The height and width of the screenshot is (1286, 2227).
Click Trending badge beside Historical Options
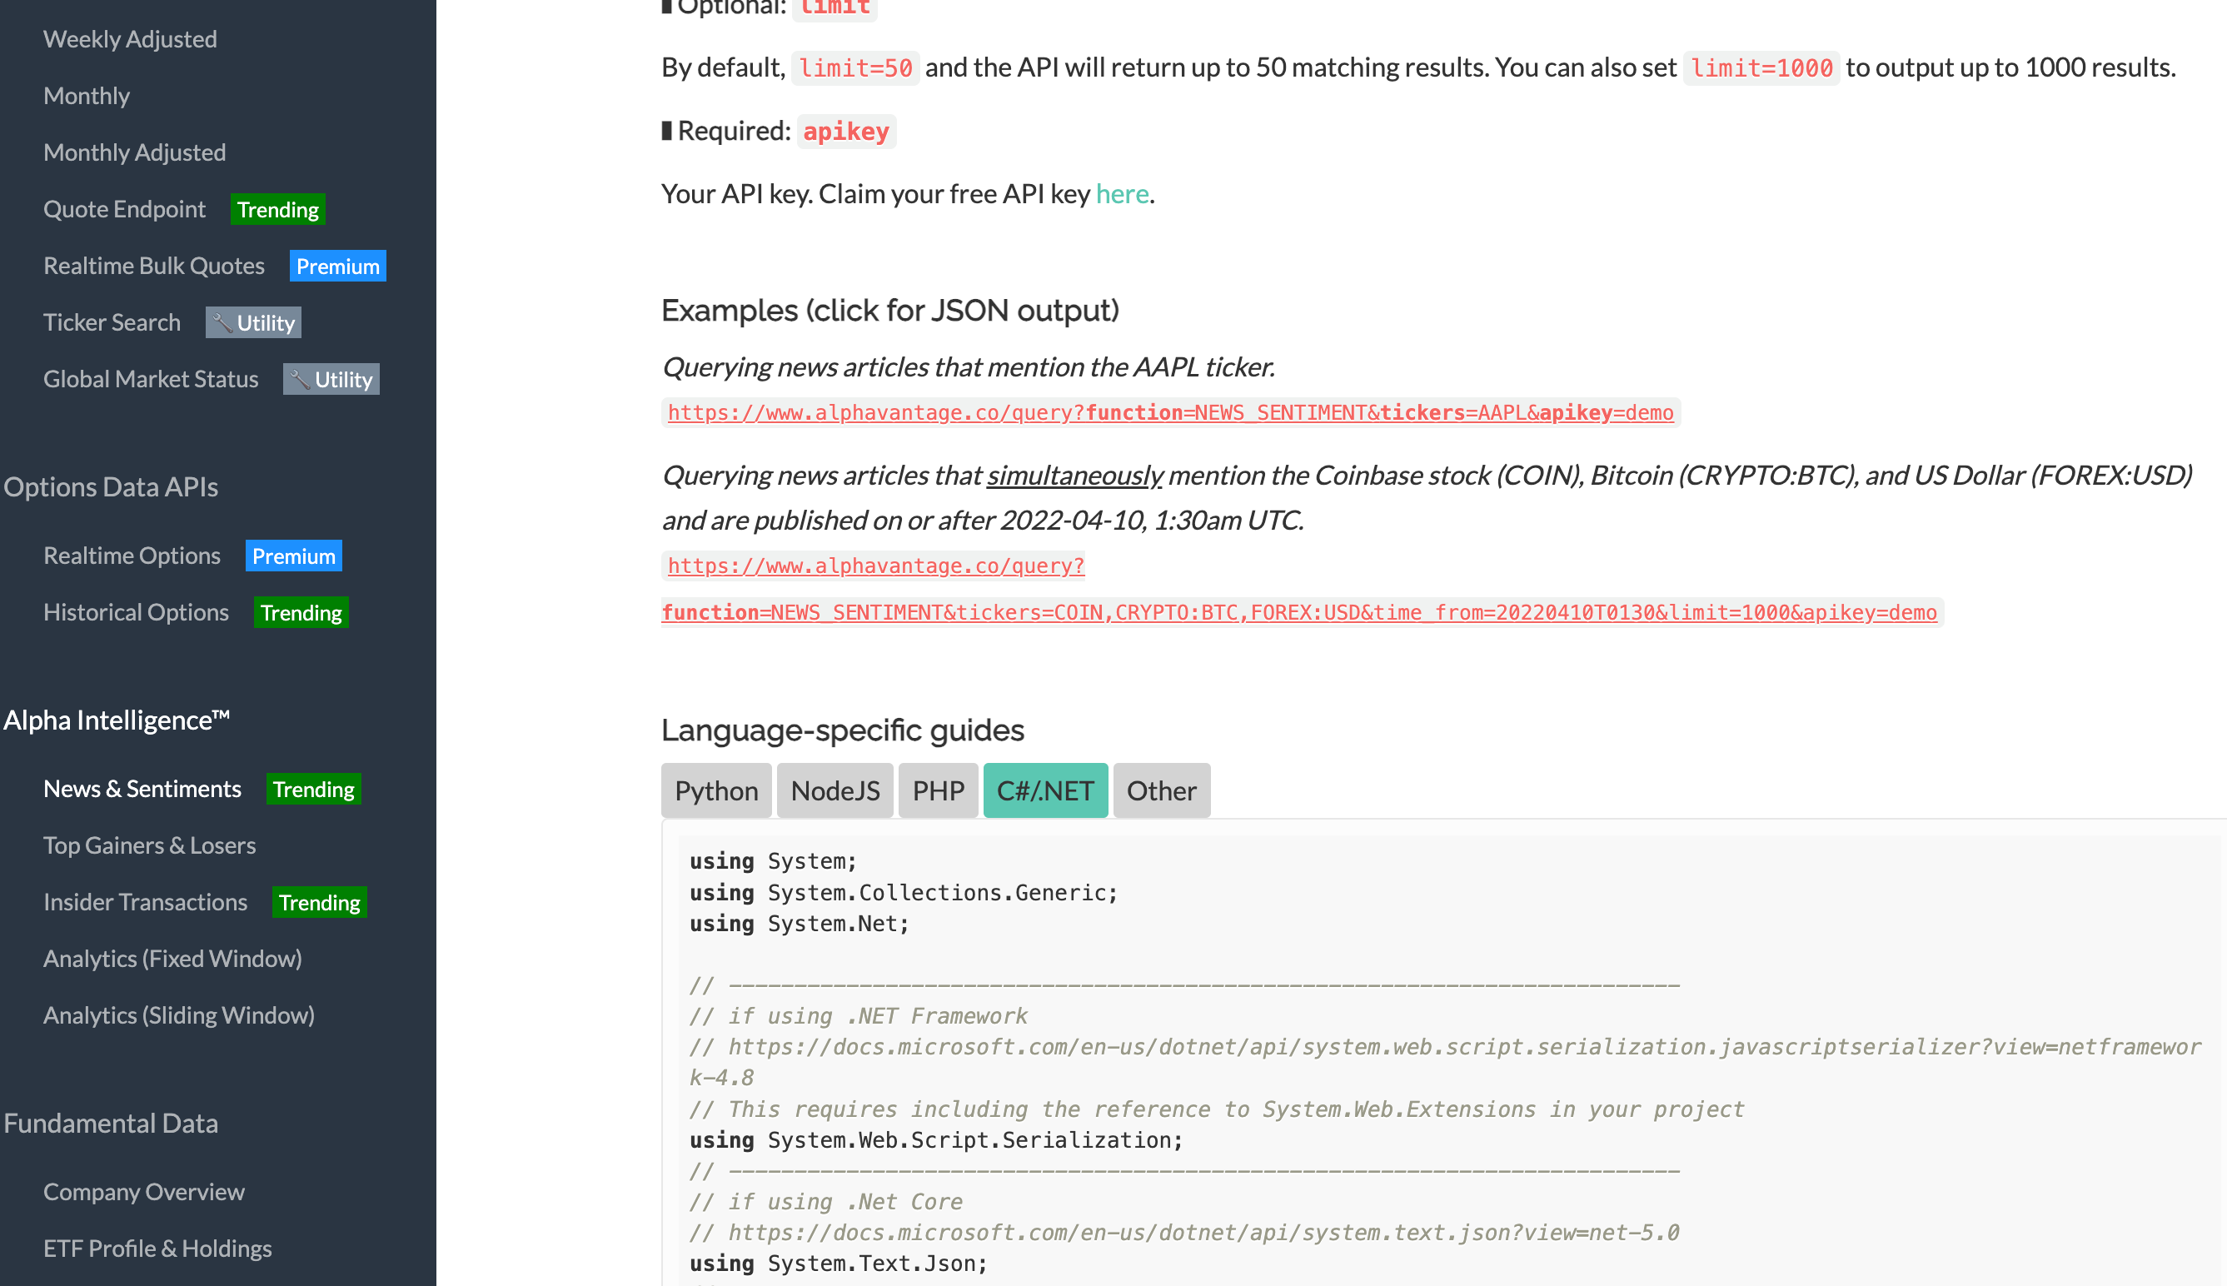click(x=301, y=612)
